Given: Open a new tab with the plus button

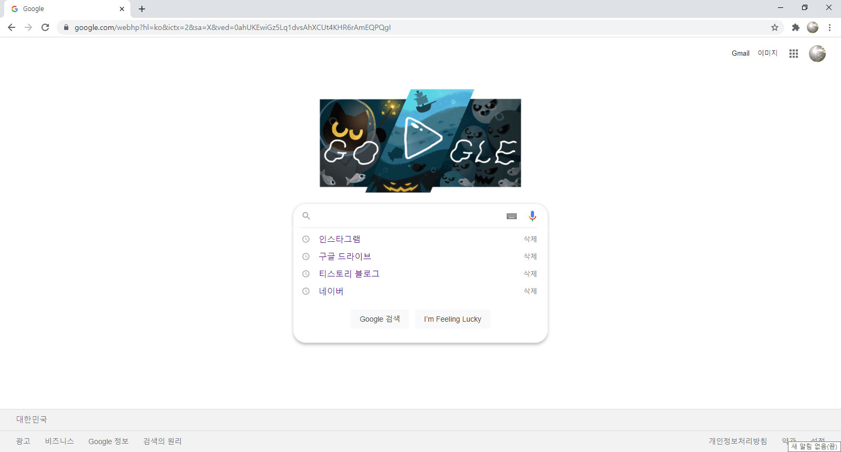Looking at the screenshot, I should (x=142, y=9).
